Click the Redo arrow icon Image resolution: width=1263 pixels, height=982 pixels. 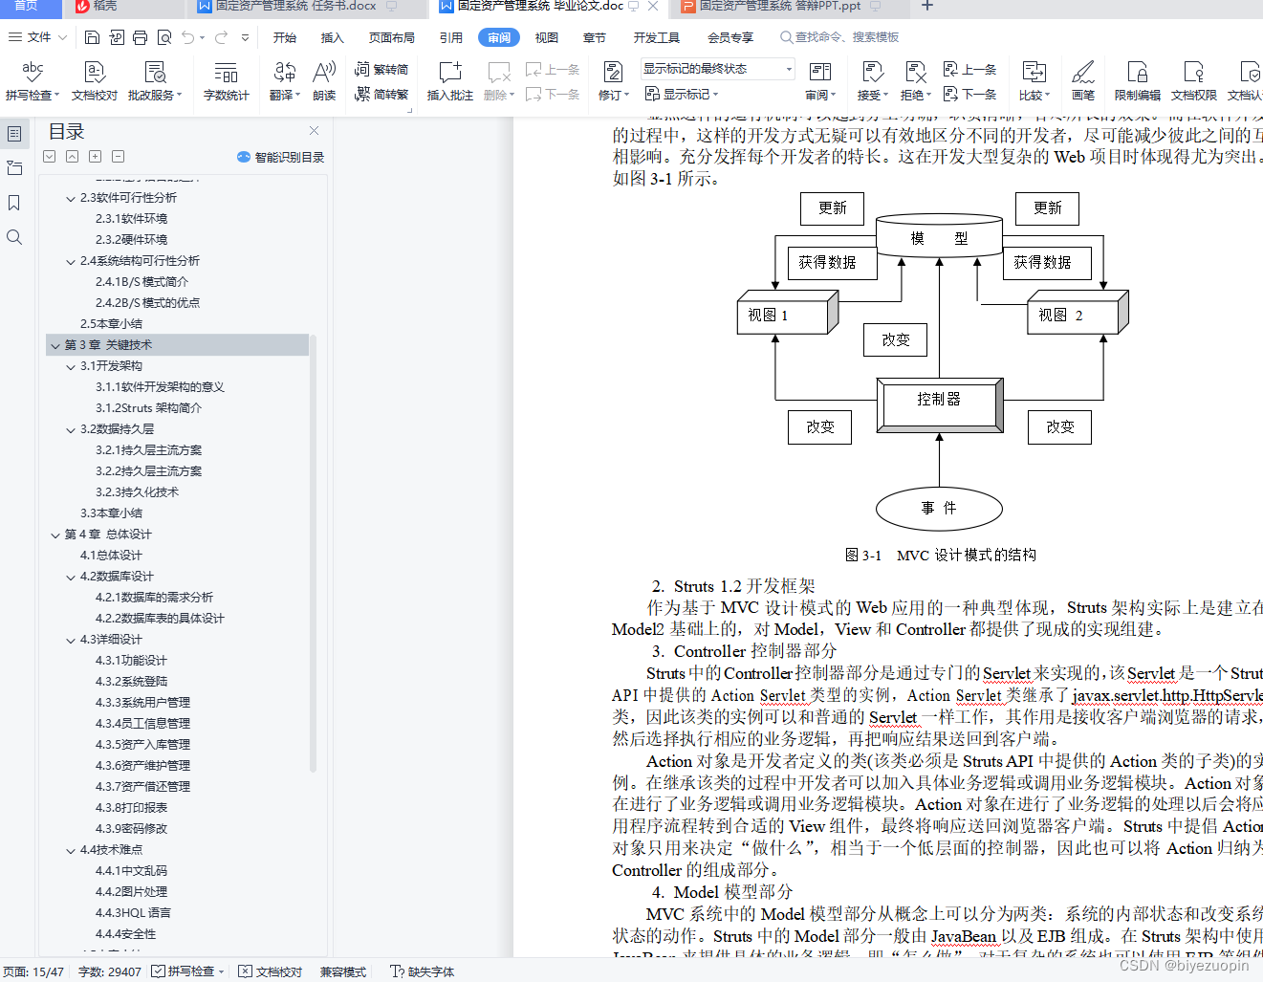[221, 37]
